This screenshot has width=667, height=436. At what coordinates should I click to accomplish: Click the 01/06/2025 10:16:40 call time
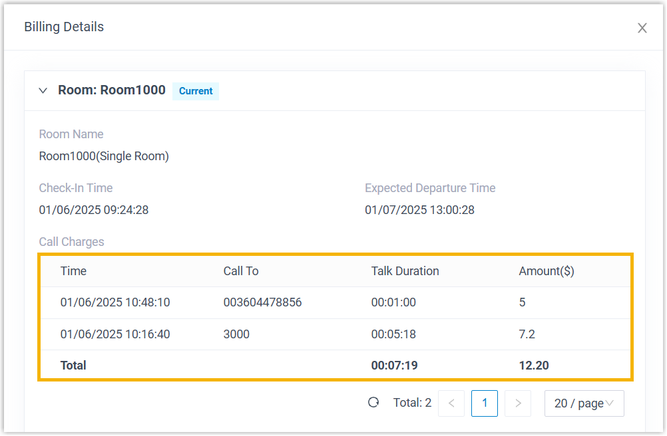(115, 334)
